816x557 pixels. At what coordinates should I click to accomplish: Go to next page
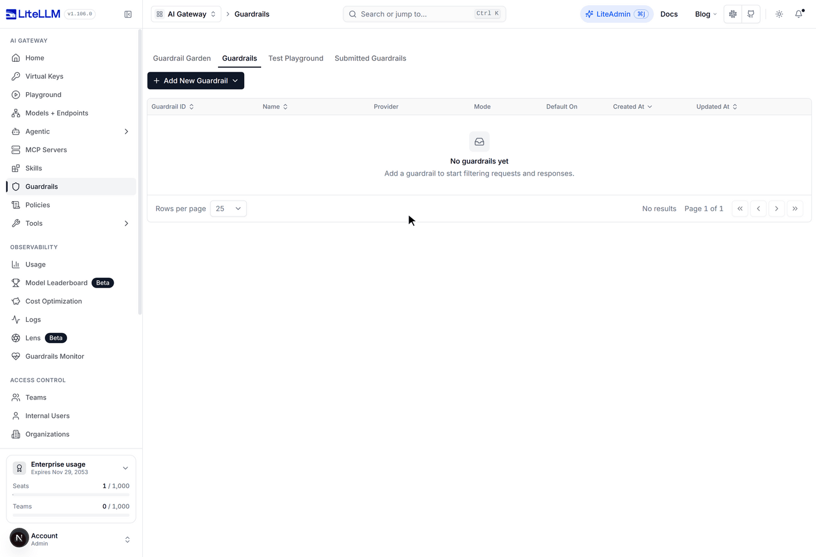click(x=776, y=208)
